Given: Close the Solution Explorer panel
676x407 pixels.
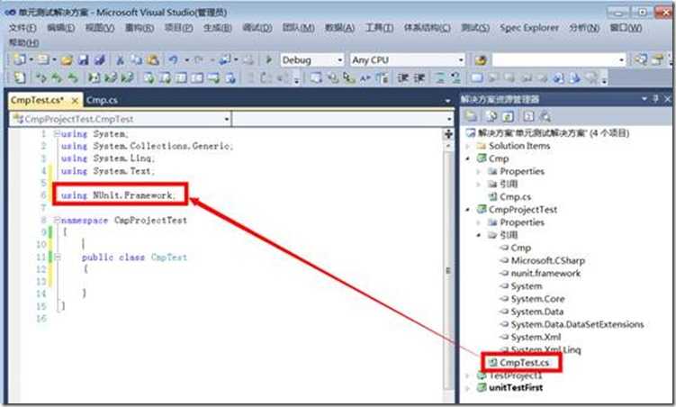Looking at the screenshot, I should 667,99.
